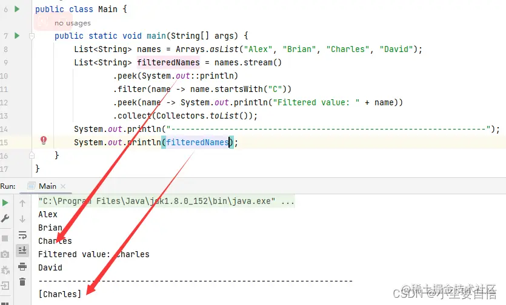The image size is (506, 305).
Task: Click highlighted filteredNames on line 9
Action: (x=168, y=62)
